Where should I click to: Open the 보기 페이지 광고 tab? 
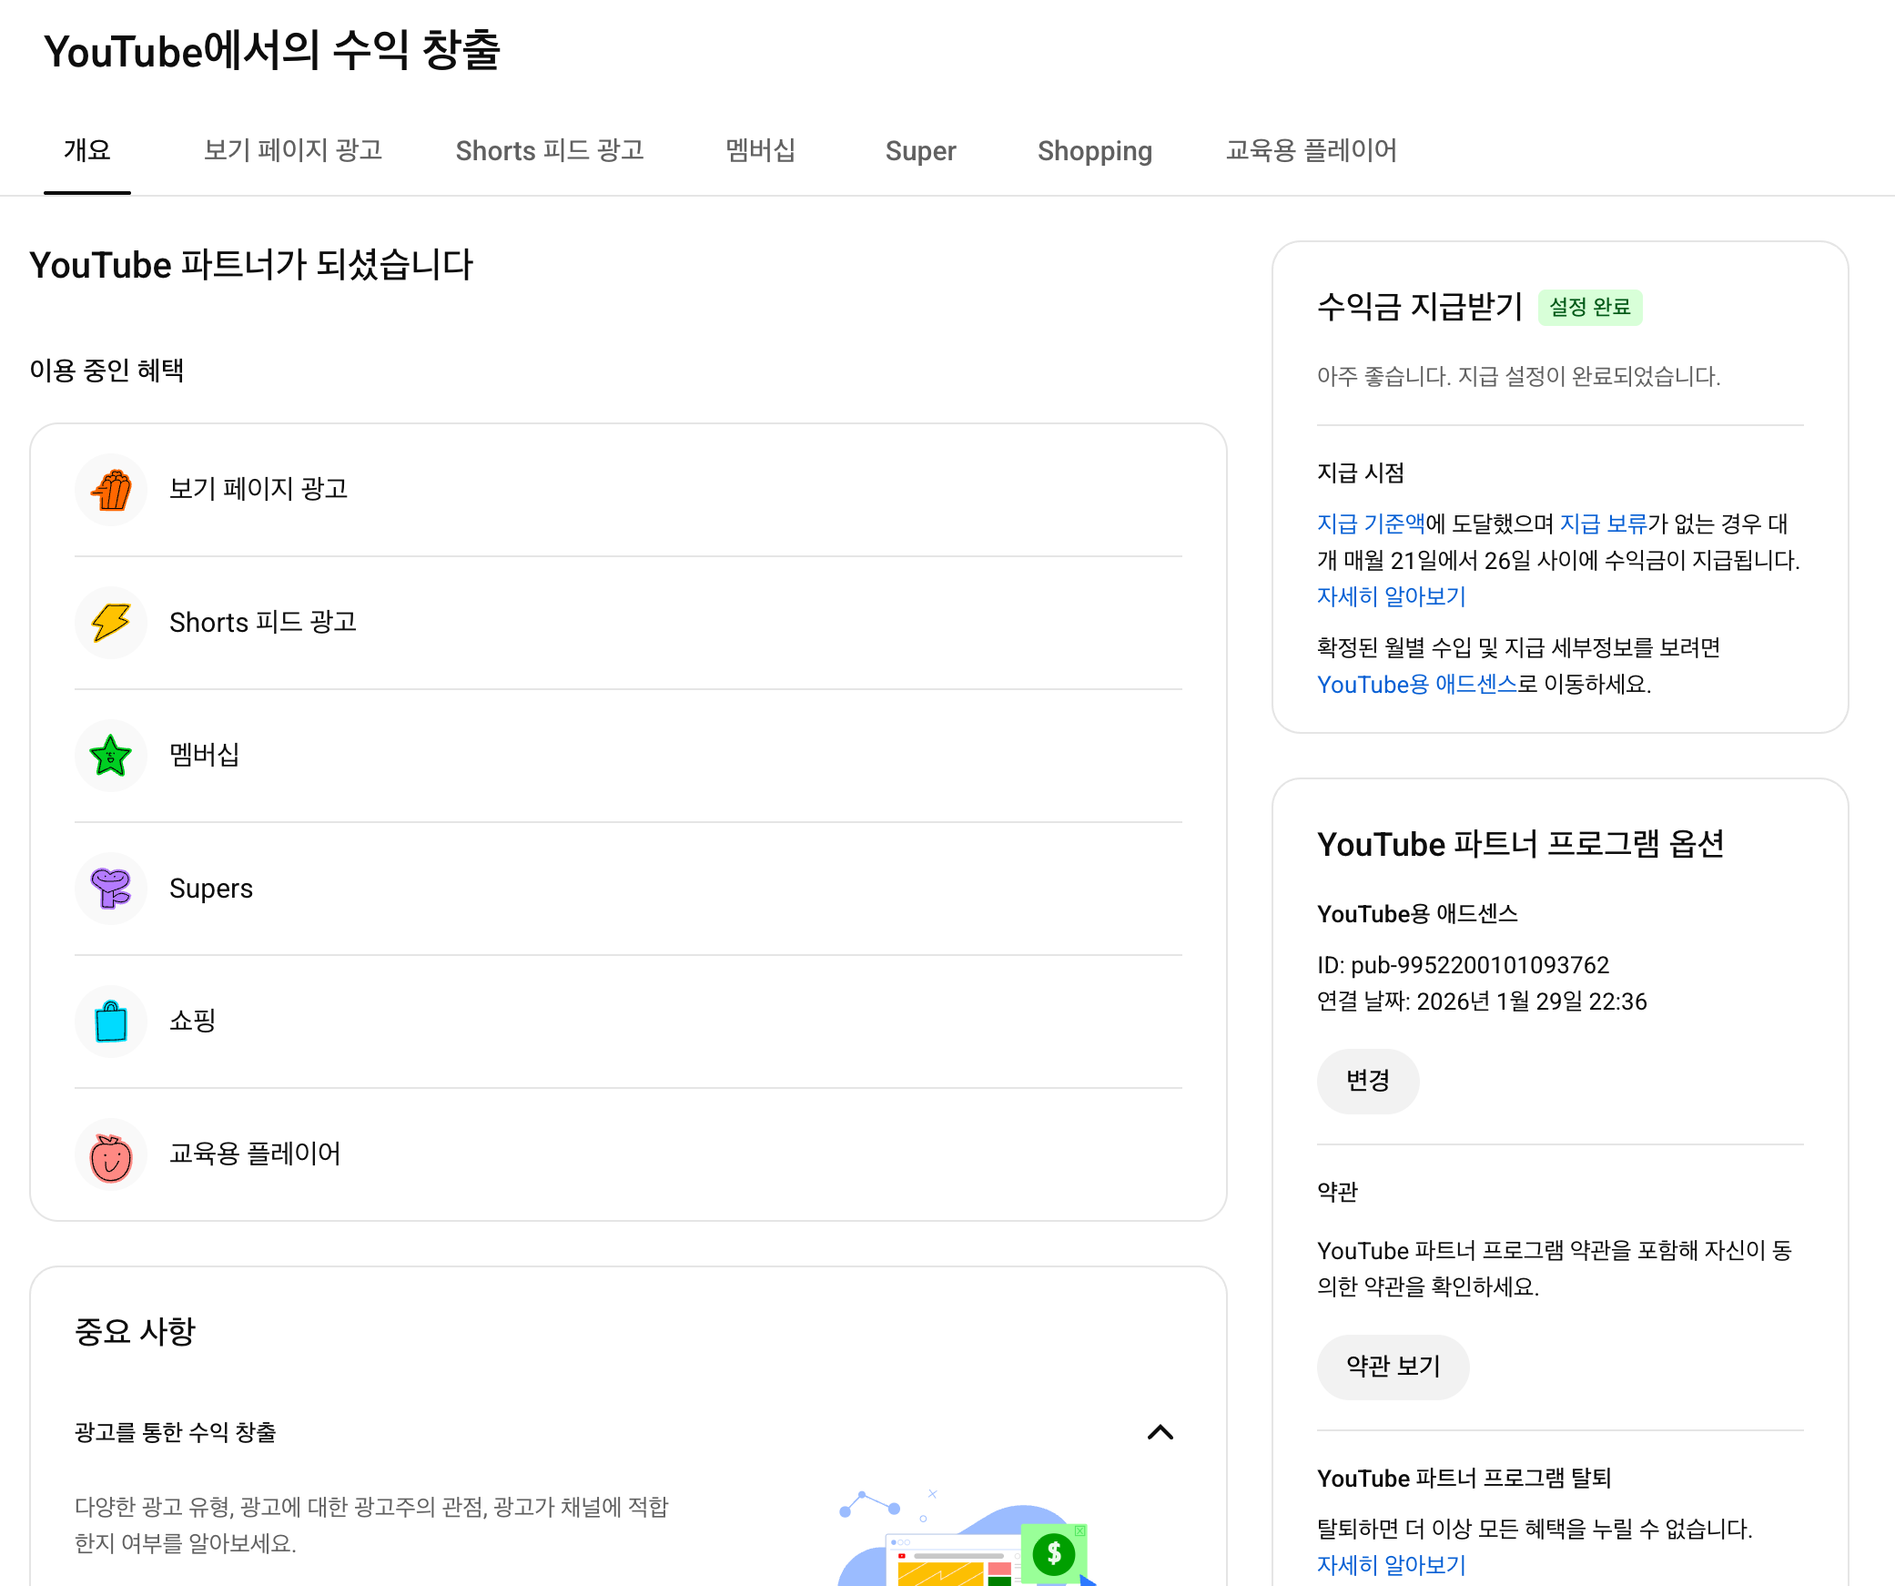click(292, 150)
